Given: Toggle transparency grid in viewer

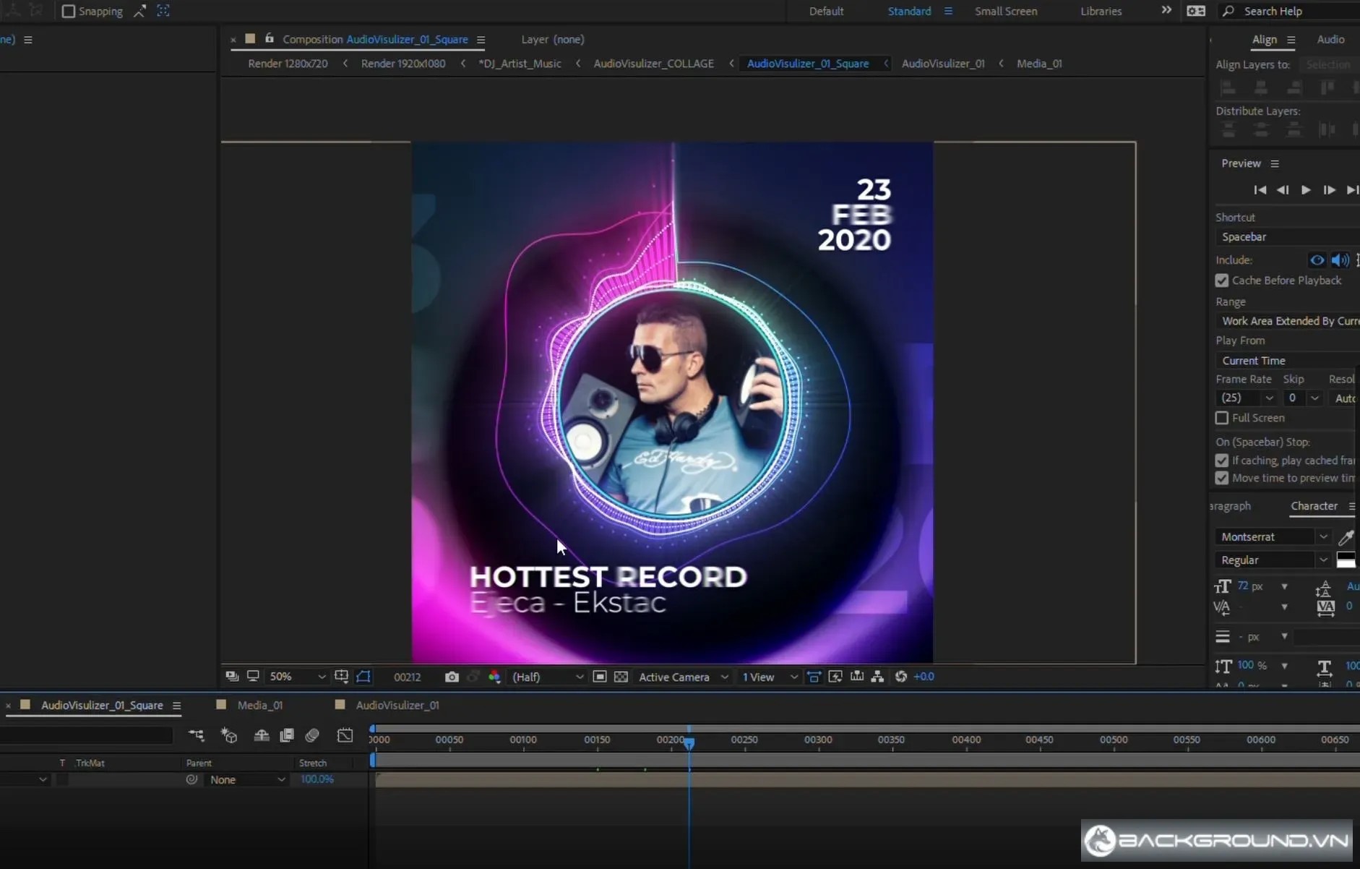Looking at the screenshot, I should pyautogui.click(x=621, y=677).
